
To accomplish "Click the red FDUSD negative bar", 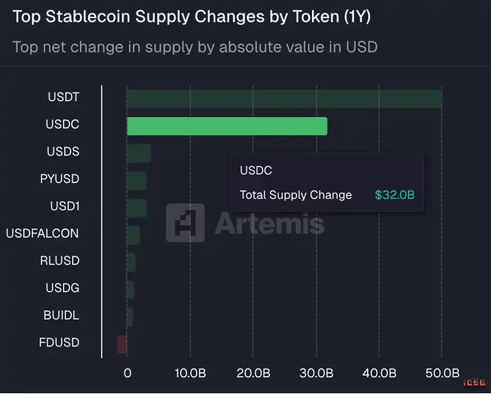I will pos(122,344).
